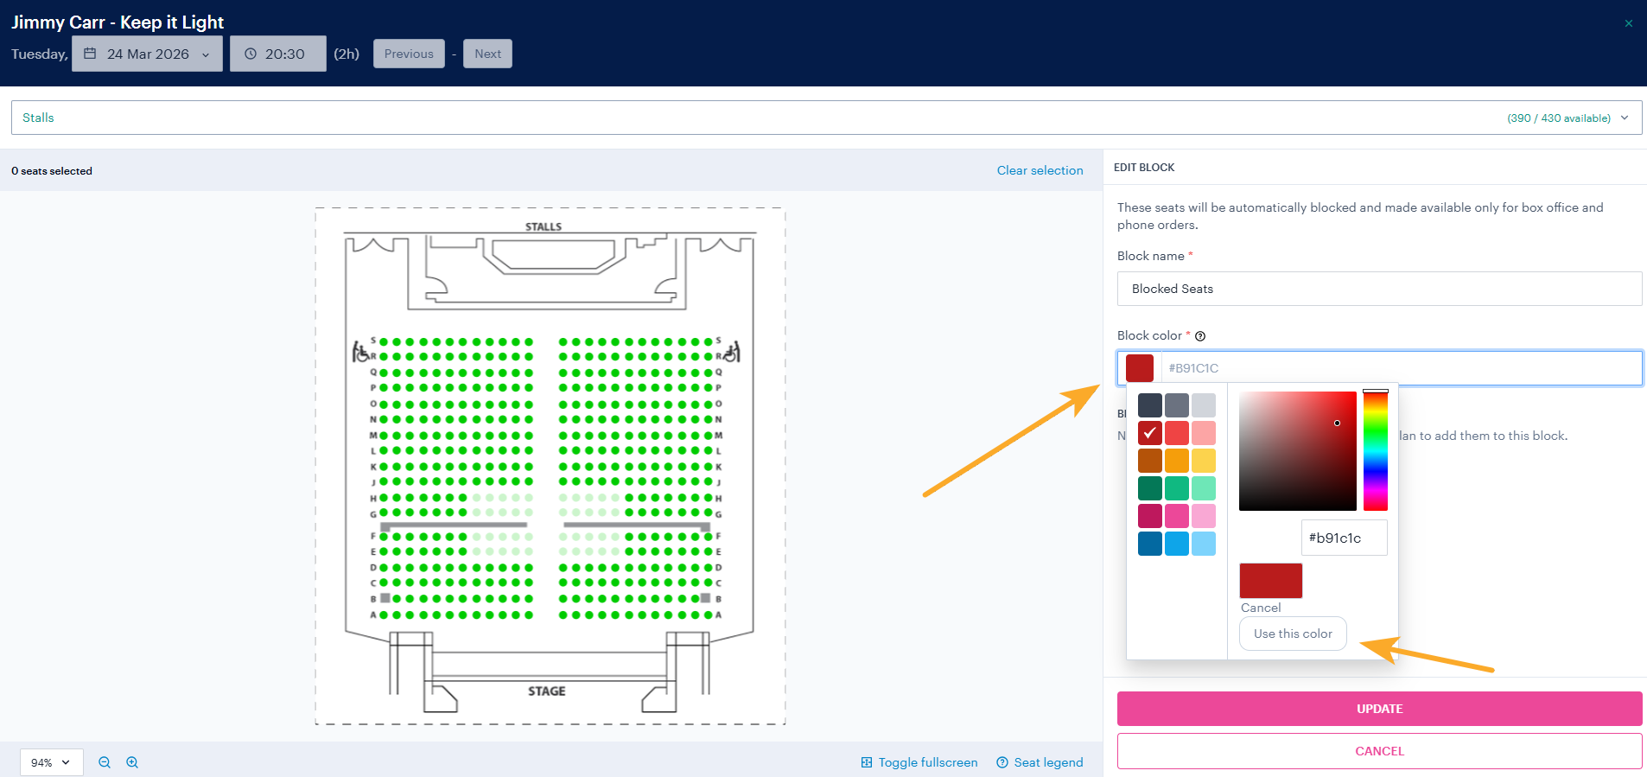The image size is (1647, 777).
Task: Click the Toggle fullscreen icon
Action: click(867, 762)
